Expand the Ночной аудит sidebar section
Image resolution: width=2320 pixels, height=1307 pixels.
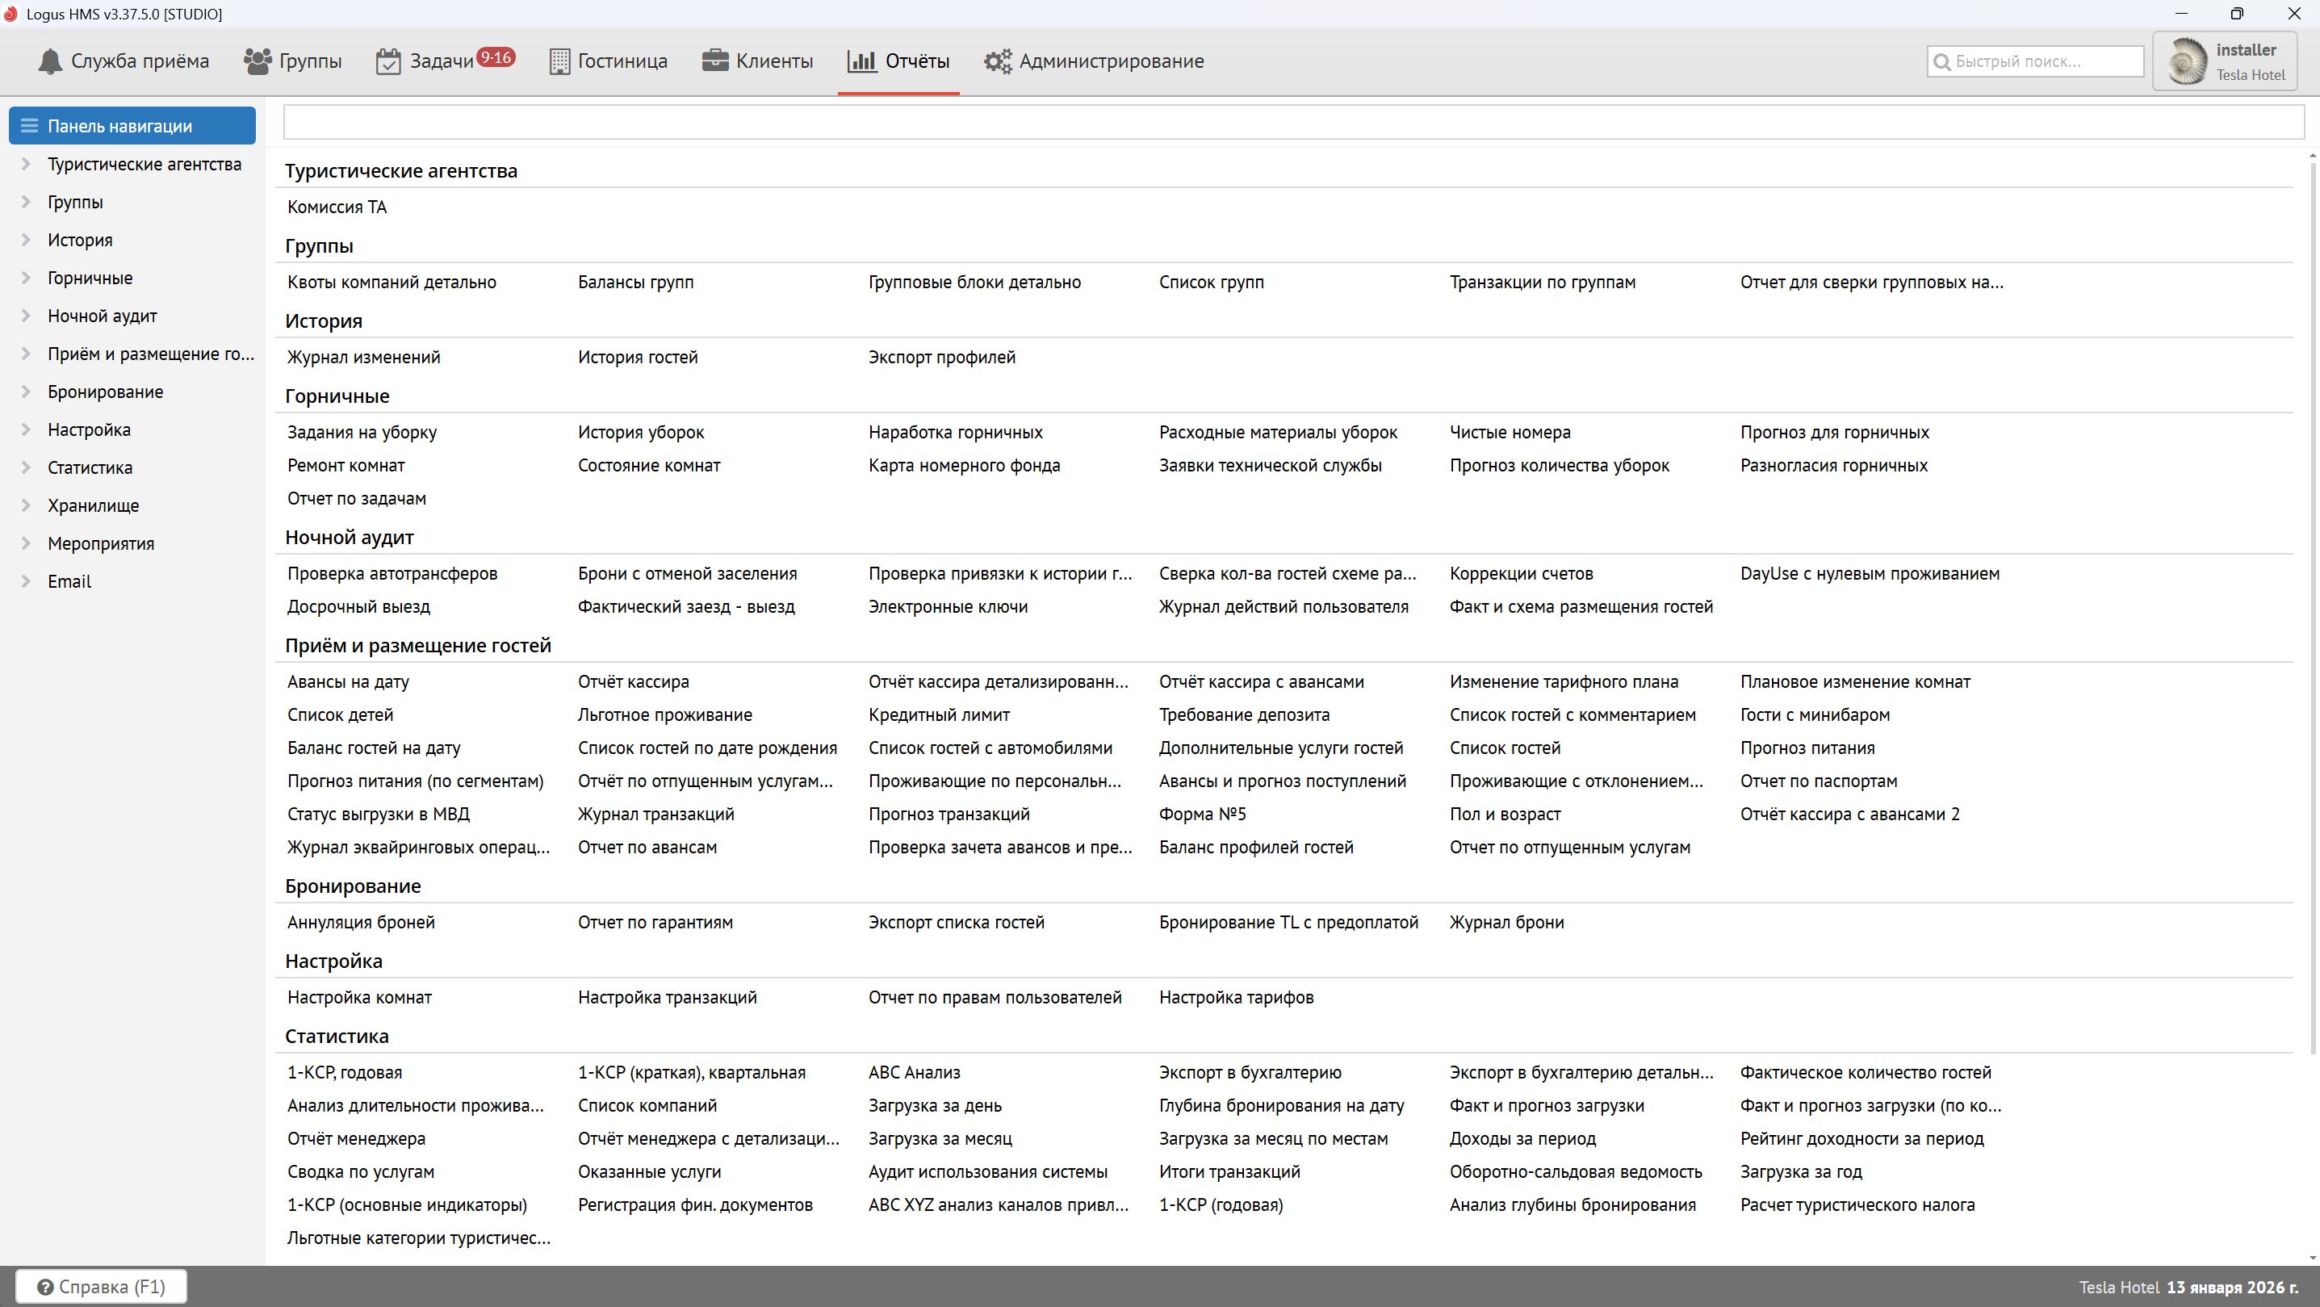coord(26,316)
